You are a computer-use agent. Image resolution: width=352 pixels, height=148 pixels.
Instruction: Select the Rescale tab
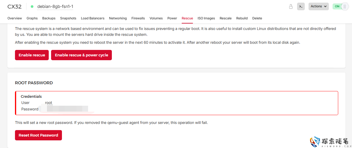(225, 18)
